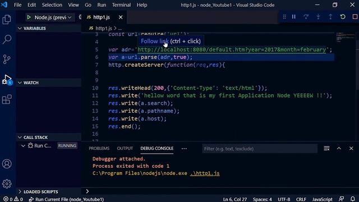Open the Go menu
The height and width of the screenshot is (202, 359).
pyautogui.click(x=88, y=5)
